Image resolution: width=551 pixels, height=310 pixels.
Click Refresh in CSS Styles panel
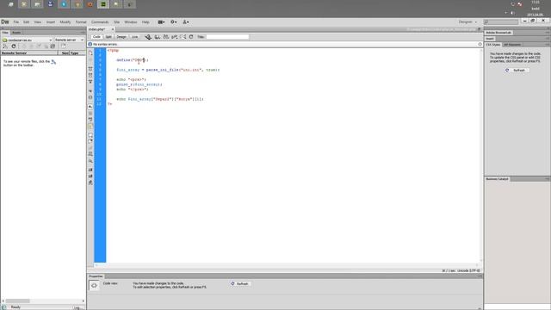click(517, 71)
